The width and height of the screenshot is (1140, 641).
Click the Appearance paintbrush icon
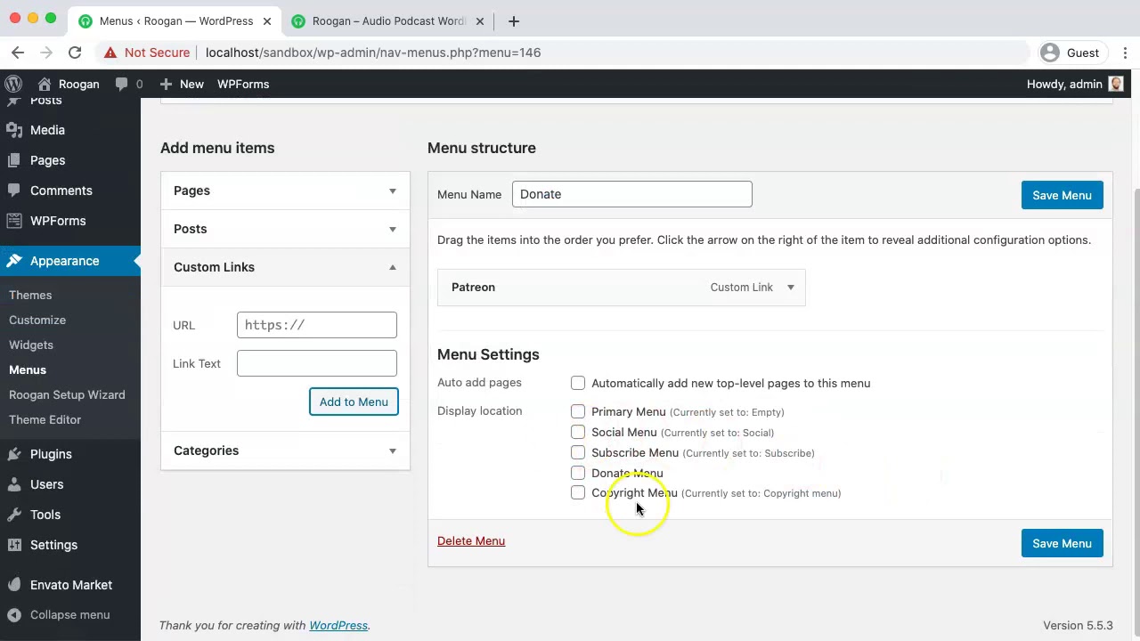[x=13, y=261]
